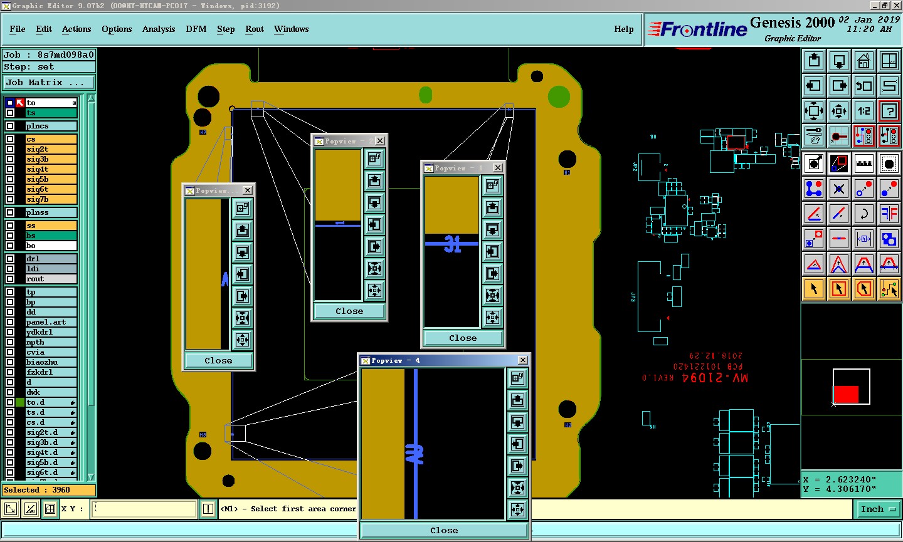Click the arrow in rectangle select tool
This screenshot has height=542, width=903.
coord(839,289)
